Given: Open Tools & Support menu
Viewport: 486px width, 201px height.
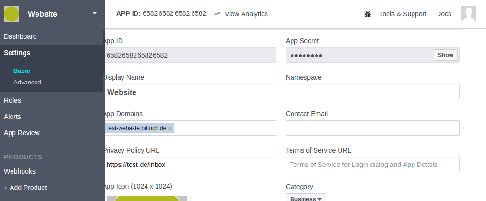Looking at the screenshot, I should 402,14.
